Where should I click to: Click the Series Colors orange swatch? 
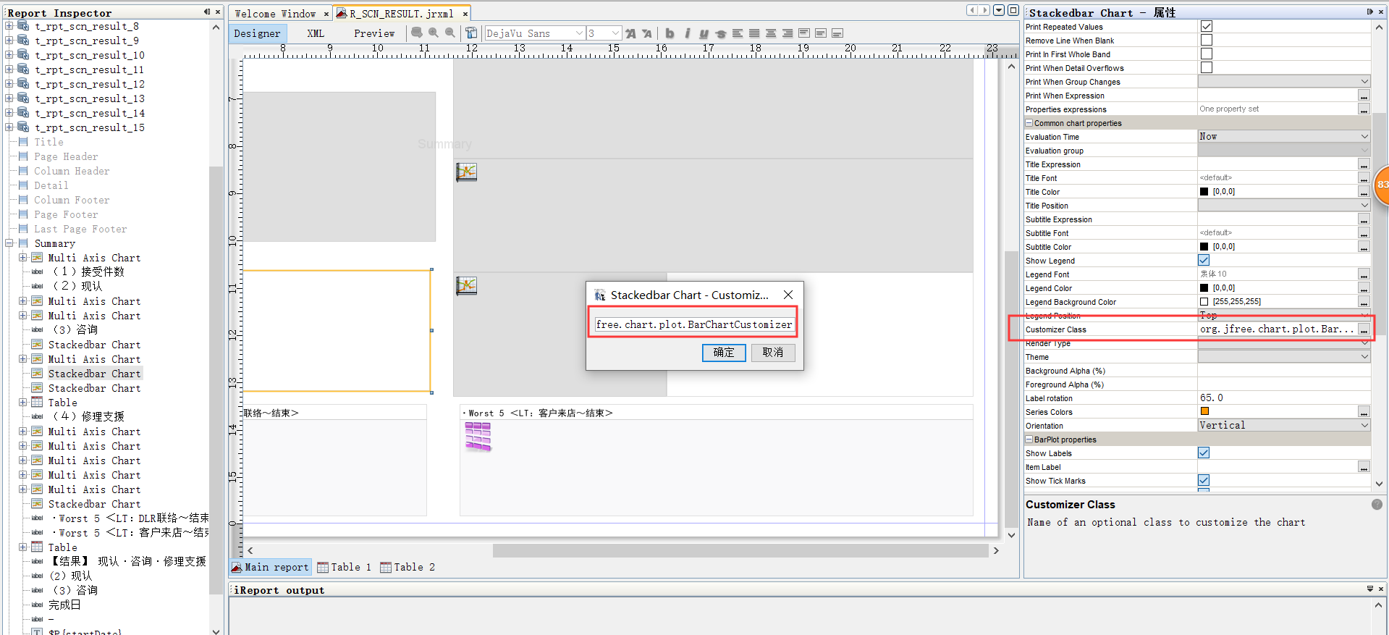(1204, 412)
